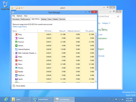Open the network tray icon
Image resolution: width=136 pixels, height=102 pixels.
[119, 100]
